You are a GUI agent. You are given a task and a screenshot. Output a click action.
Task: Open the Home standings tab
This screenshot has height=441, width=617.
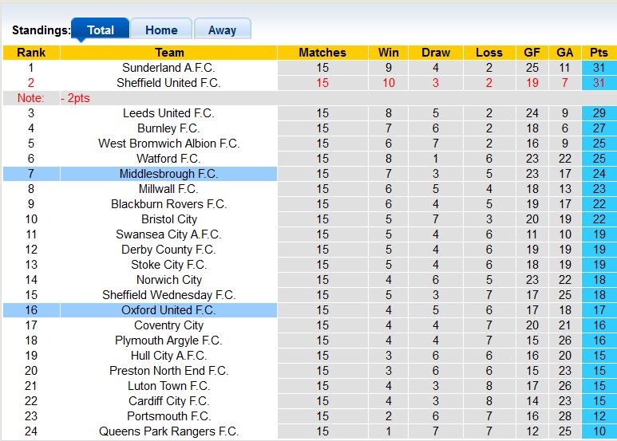[x=161, y=30]
